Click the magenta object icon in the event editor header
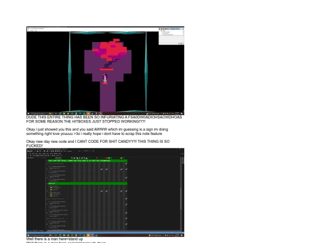Image resolution: width=324 pixels, height=243 pixels. pyautogui.click(x=97, y=158)
